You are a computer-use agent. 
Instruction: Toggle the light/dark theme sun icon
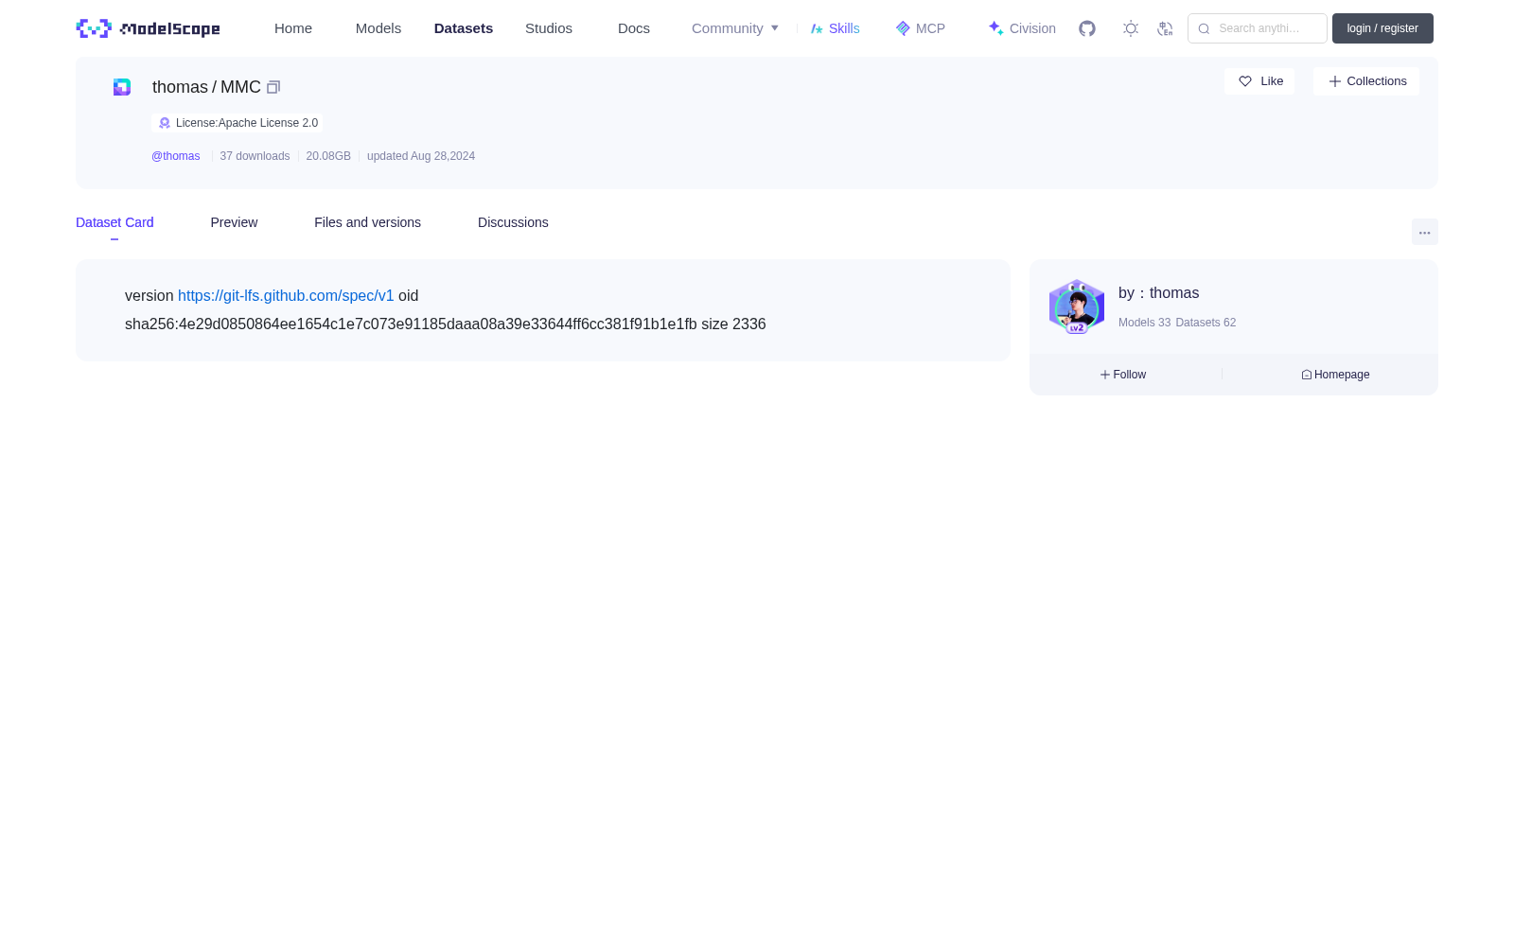click(x=1131, y=28)
